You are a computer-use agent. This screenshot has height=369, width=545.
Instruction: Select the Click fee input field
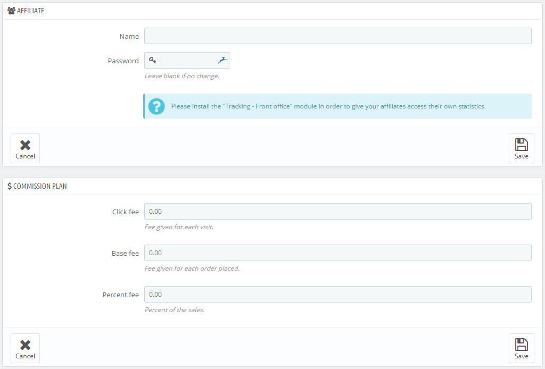point(337,212)
